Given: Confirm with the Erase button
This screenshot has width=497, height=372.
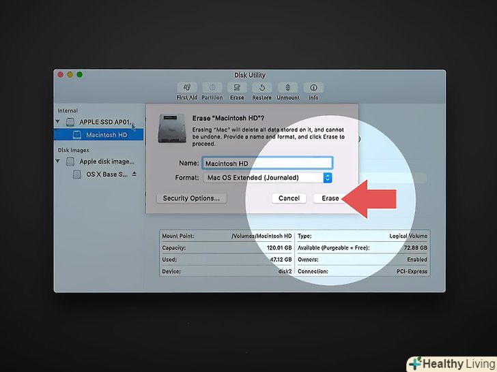Looking at the screenshot, I should point(330,198).
